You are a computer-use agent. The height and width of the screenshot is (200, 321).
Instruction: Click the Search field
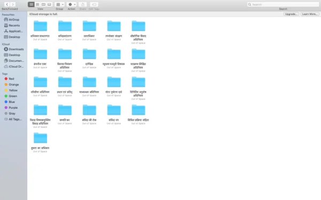pos(283,4)
